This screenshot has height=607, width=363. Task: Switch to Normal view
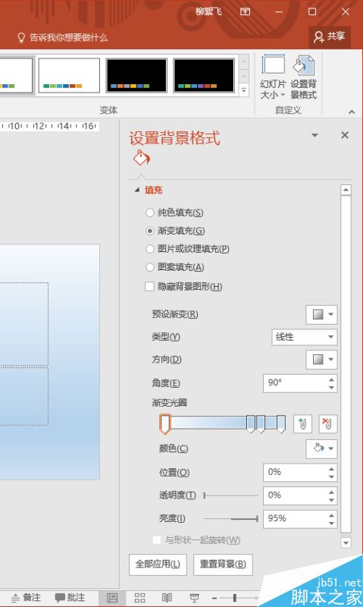tap(111, 598)
